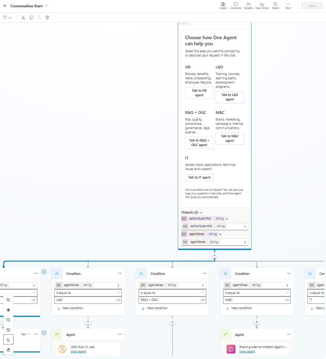Image resolution: width=326 pixels, height=359 pixels.
Task: Zoom out on the canvas
Action: pyautogui.click(x=8, y=320)
